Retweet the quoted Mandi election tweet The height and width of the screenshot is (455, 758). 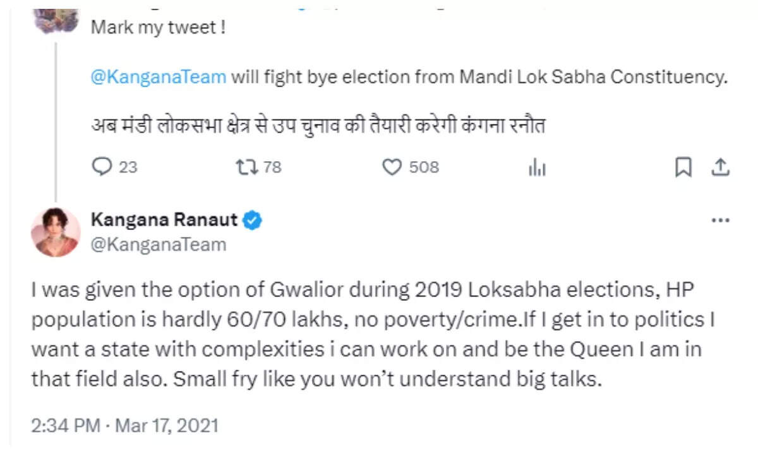[x=243, y=167]
